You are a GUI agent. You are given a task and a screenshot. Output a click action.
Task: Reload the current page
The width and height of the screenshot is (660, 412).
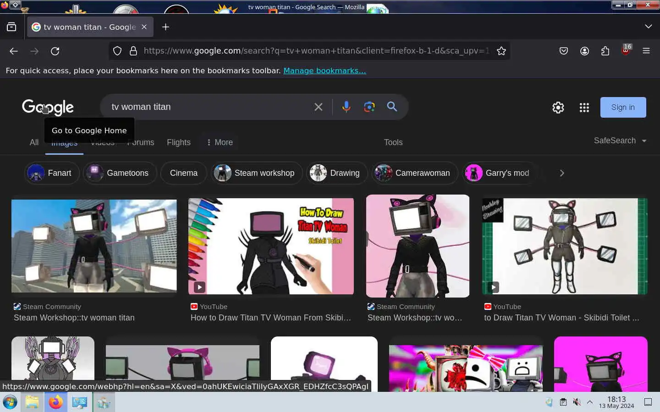point(55,51)
